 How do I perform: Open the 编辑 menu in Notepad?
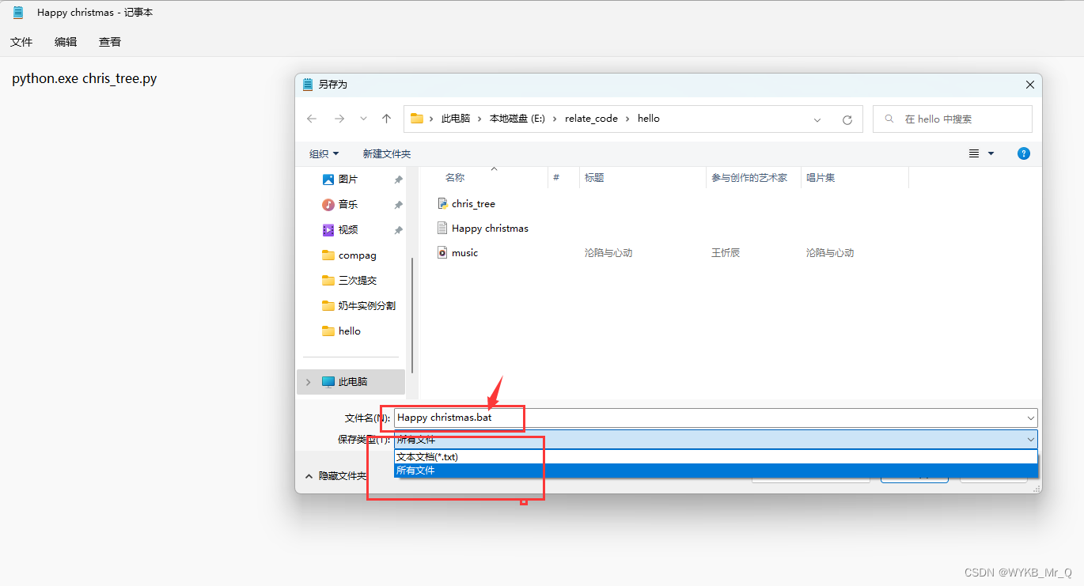coord(66,42)
